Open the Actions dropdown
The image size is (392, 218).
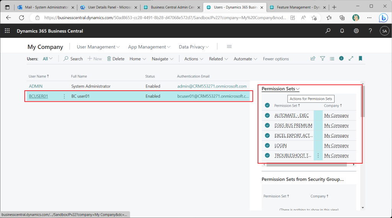coord(194,59)
